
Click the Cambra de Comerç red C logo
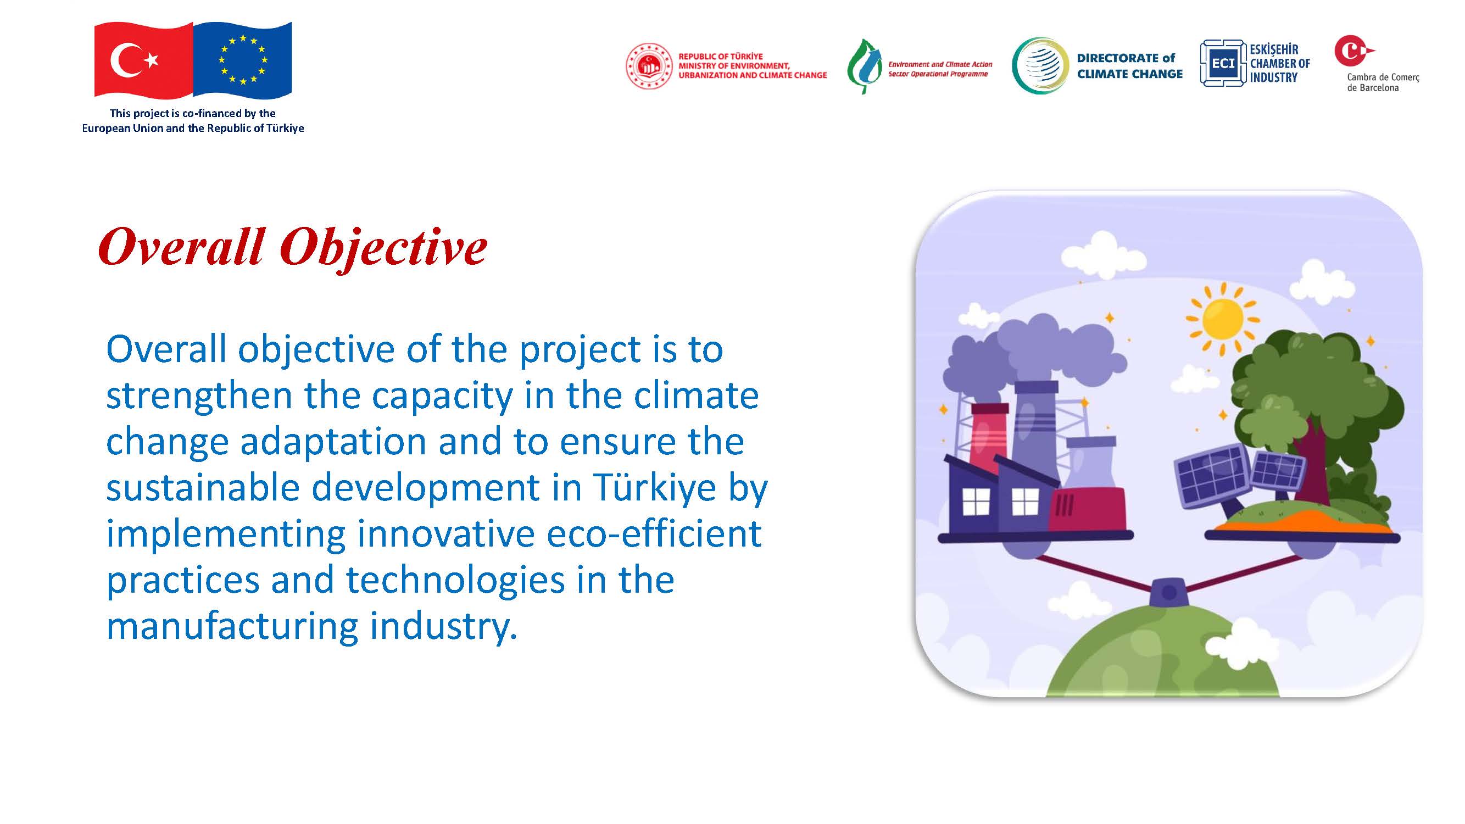(x=1354, y=50)
